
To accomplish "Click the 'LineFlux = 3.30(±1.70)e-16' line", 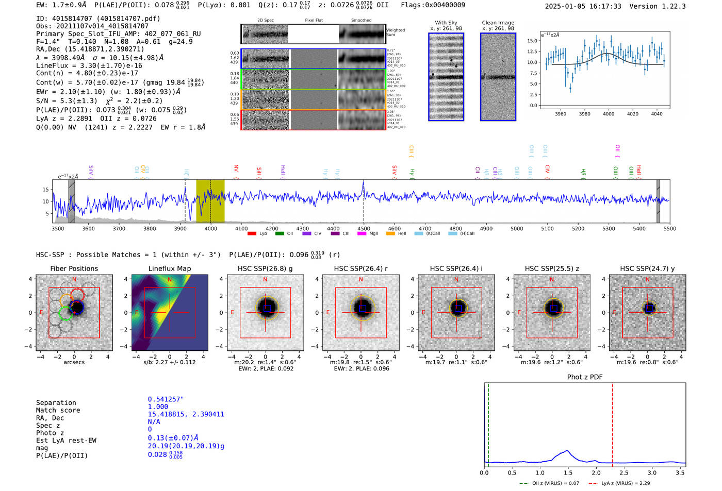I will pyautogui.click(x=89, y=65).
